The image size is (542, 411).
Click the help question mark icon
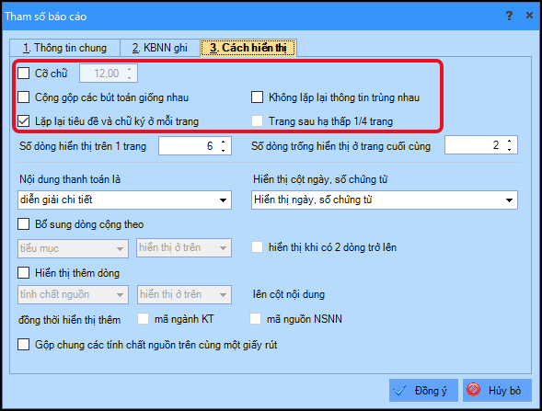(509, 16)
